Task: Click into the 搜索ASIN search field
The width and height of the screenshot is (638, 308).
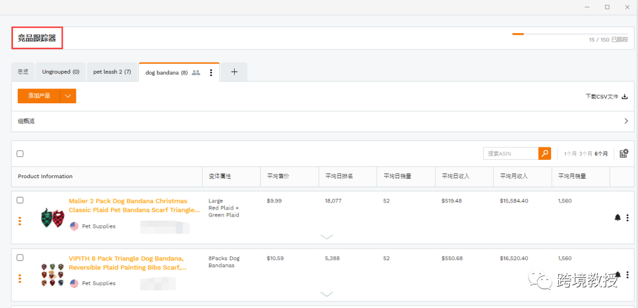Action: click(511, 153)
